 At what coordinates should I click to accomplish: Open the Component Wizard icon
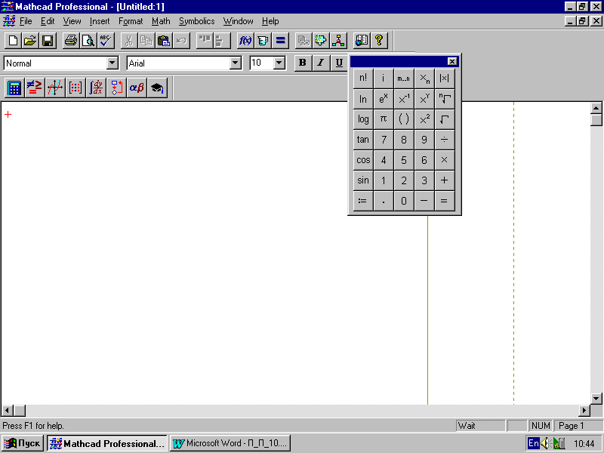point(320,41)
